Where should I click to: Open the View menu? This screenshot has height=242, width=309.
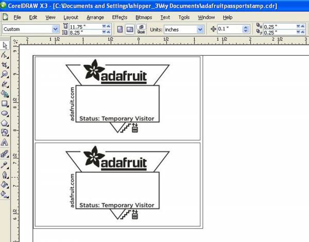tap(50, 18)
